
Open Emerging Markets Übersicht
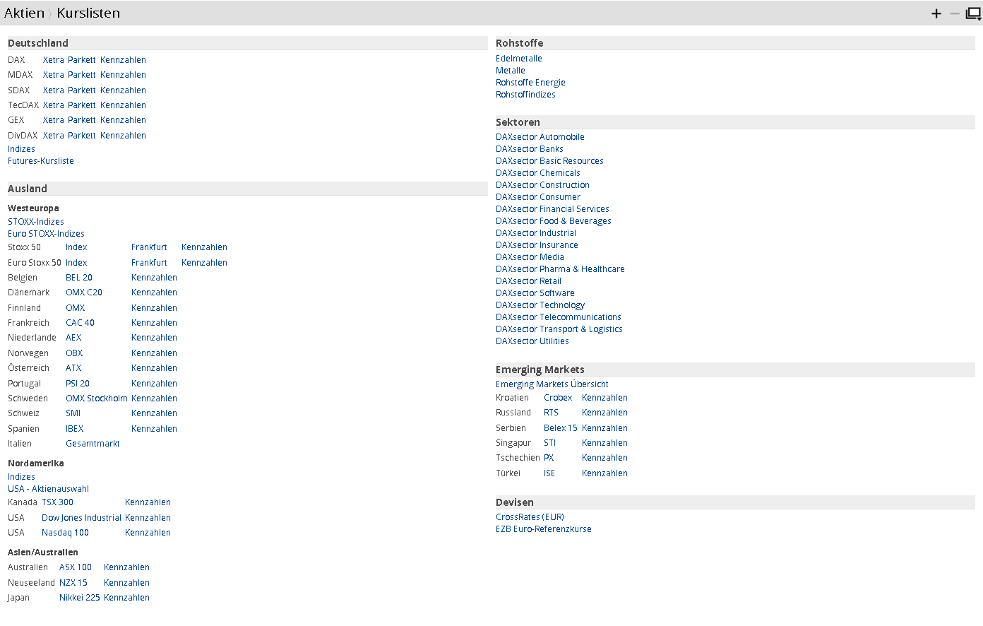coord(552,384)
